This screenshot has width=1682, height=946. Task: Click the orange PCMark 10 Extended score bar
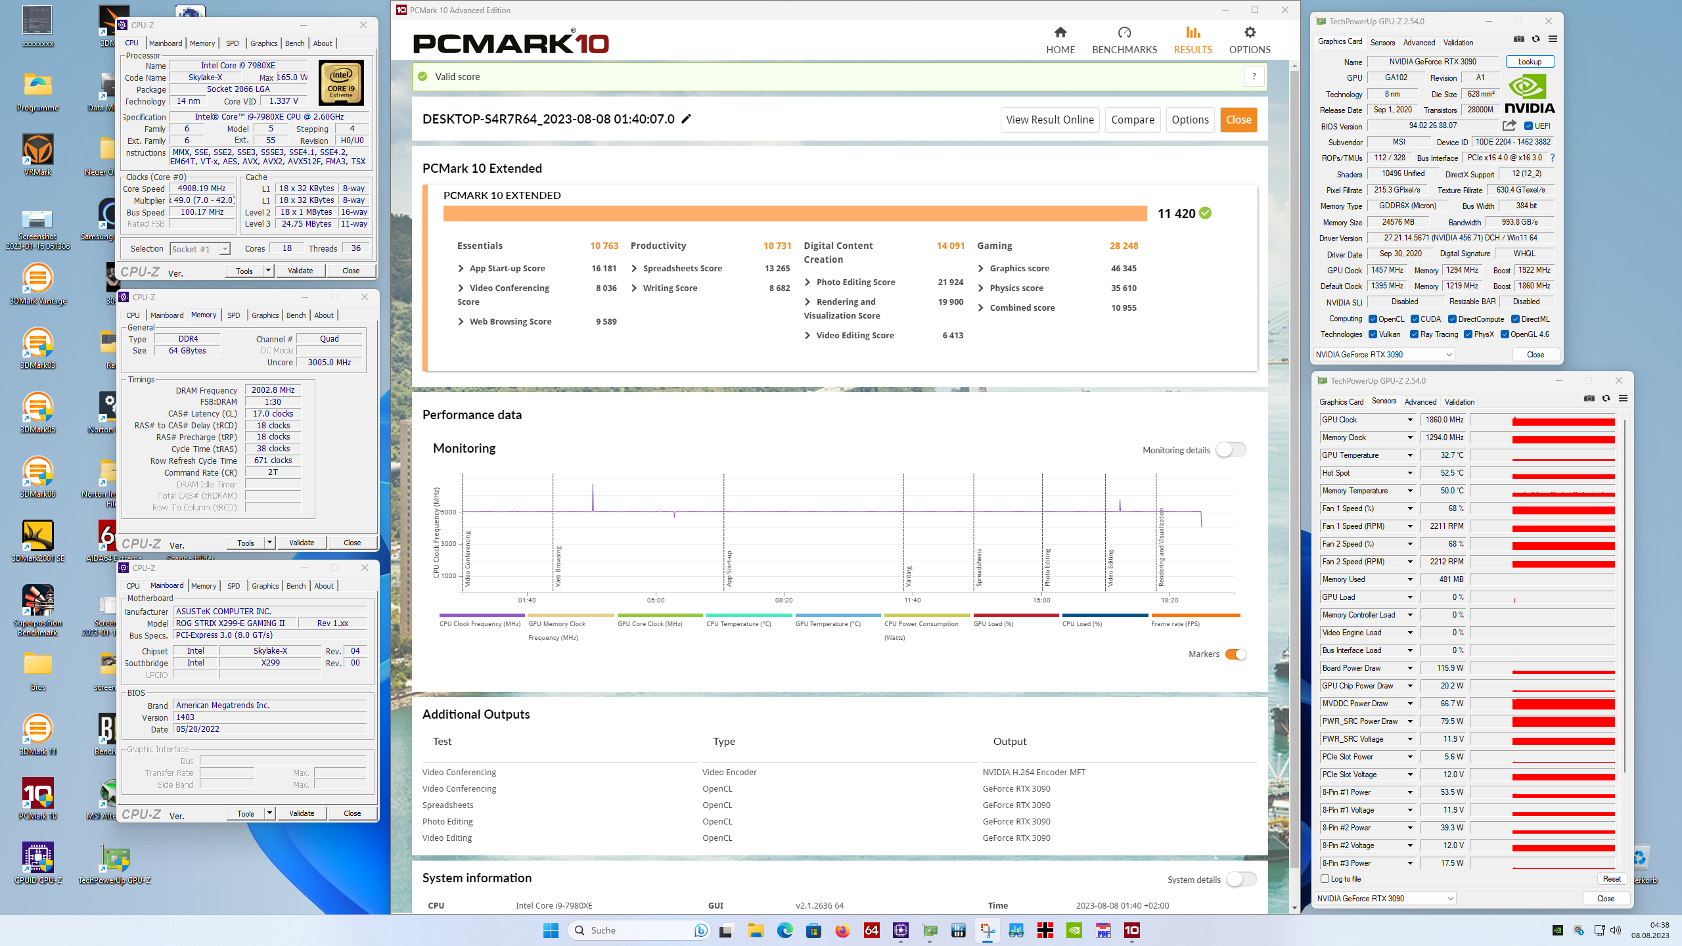(x=795, y=214)
